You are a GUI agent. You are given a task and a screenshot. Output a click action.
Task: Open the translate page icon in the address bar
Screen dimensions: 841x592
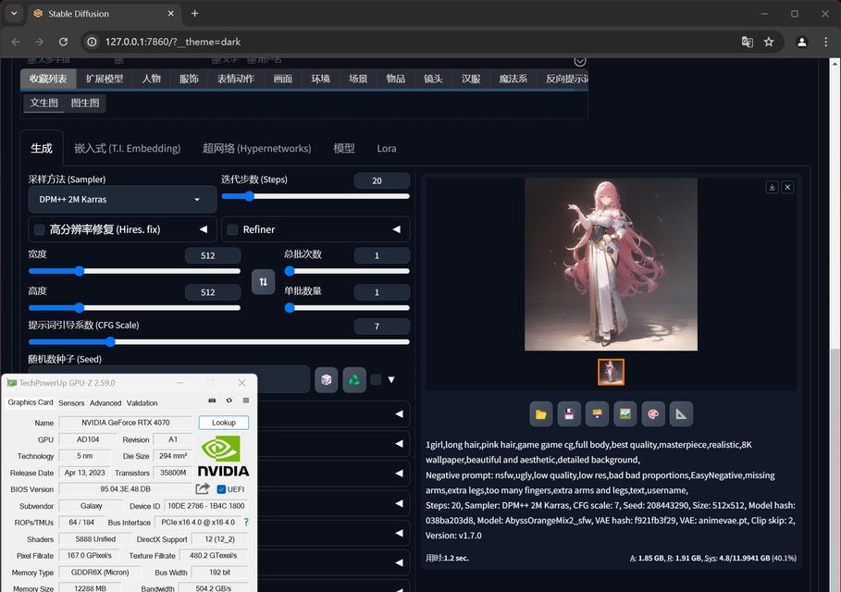tap(748, 42)
